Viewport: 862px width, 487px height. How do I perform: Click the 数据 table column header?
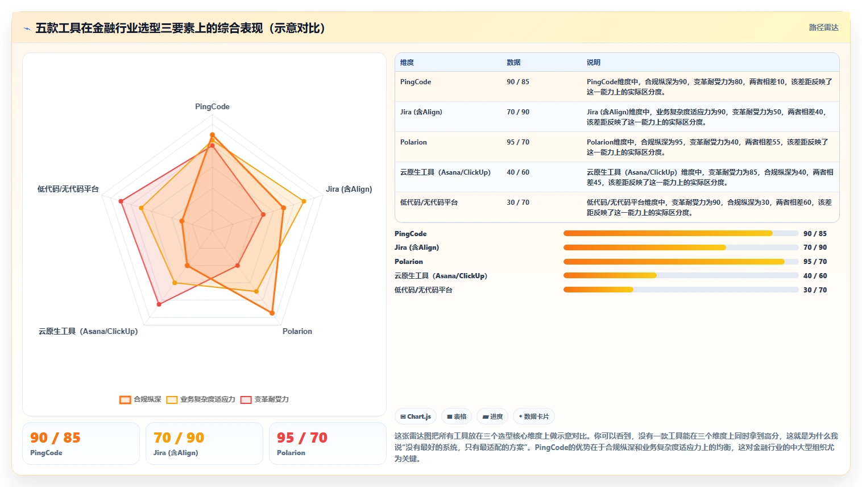coord(513,63)
